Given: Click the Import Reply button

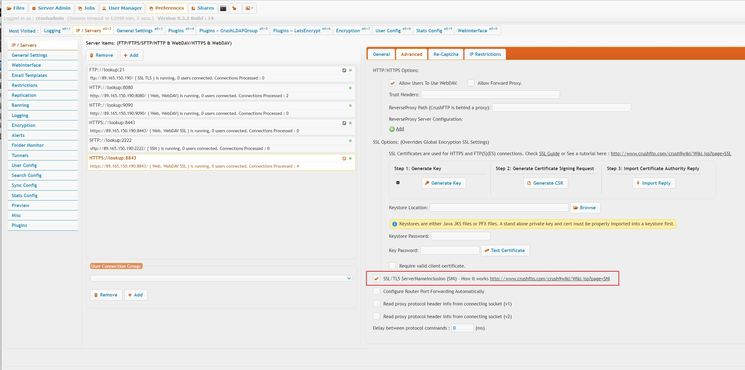Looking at the screenshot, I should click(x=654, y=183).
